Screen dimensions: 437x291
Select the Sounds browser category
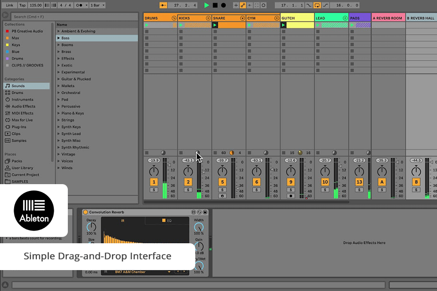coord(26,86)
